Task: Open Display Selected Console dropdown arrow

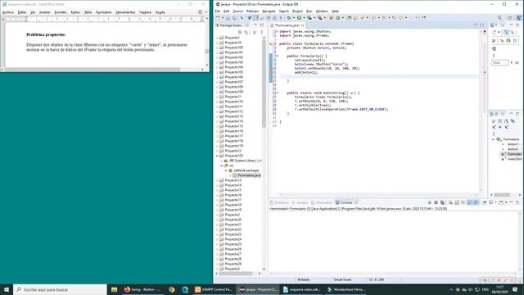Action: click(495, 202)
